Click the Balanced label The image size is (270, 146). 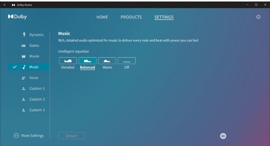[x=88, y=67]
